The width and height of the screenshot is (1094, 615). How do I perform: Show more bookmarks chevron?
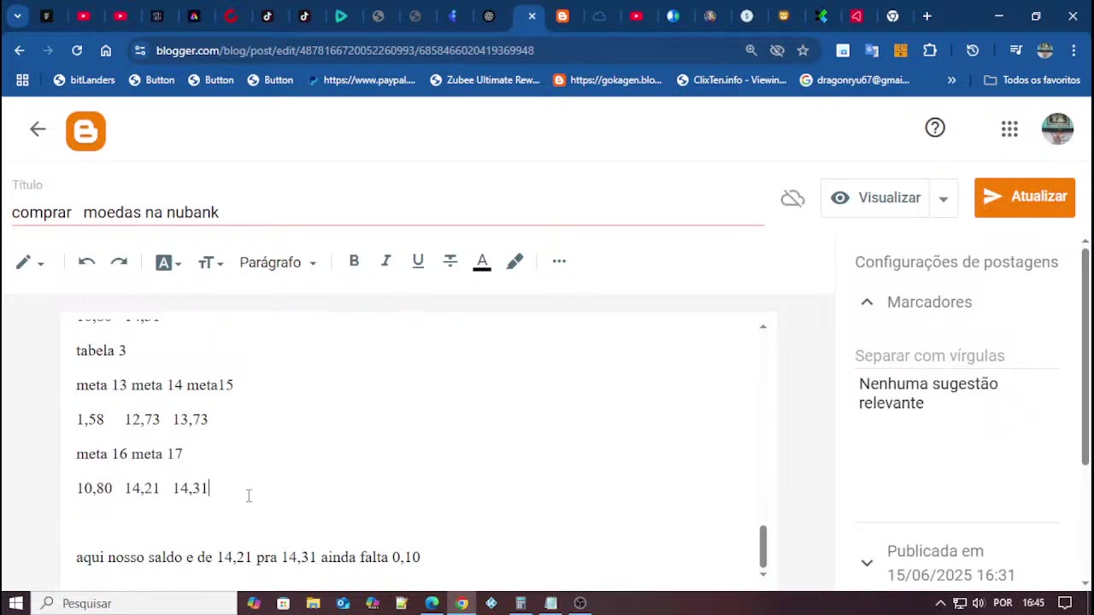pos(951,80)
